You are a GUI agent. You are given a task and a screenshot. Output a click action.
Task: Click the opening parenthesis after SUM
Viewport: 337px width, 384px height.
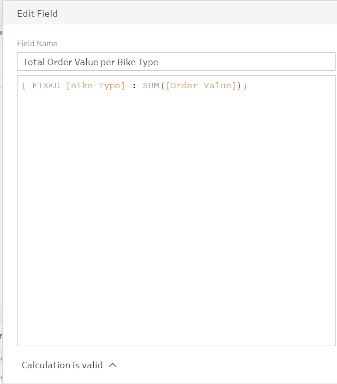[162, 86]
